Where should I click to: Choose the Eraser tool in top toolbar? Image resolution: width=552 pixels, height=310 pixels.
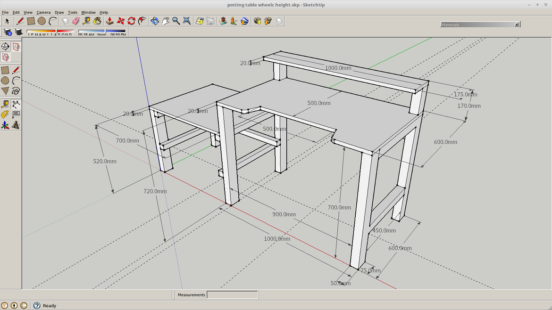coord(76,21)
